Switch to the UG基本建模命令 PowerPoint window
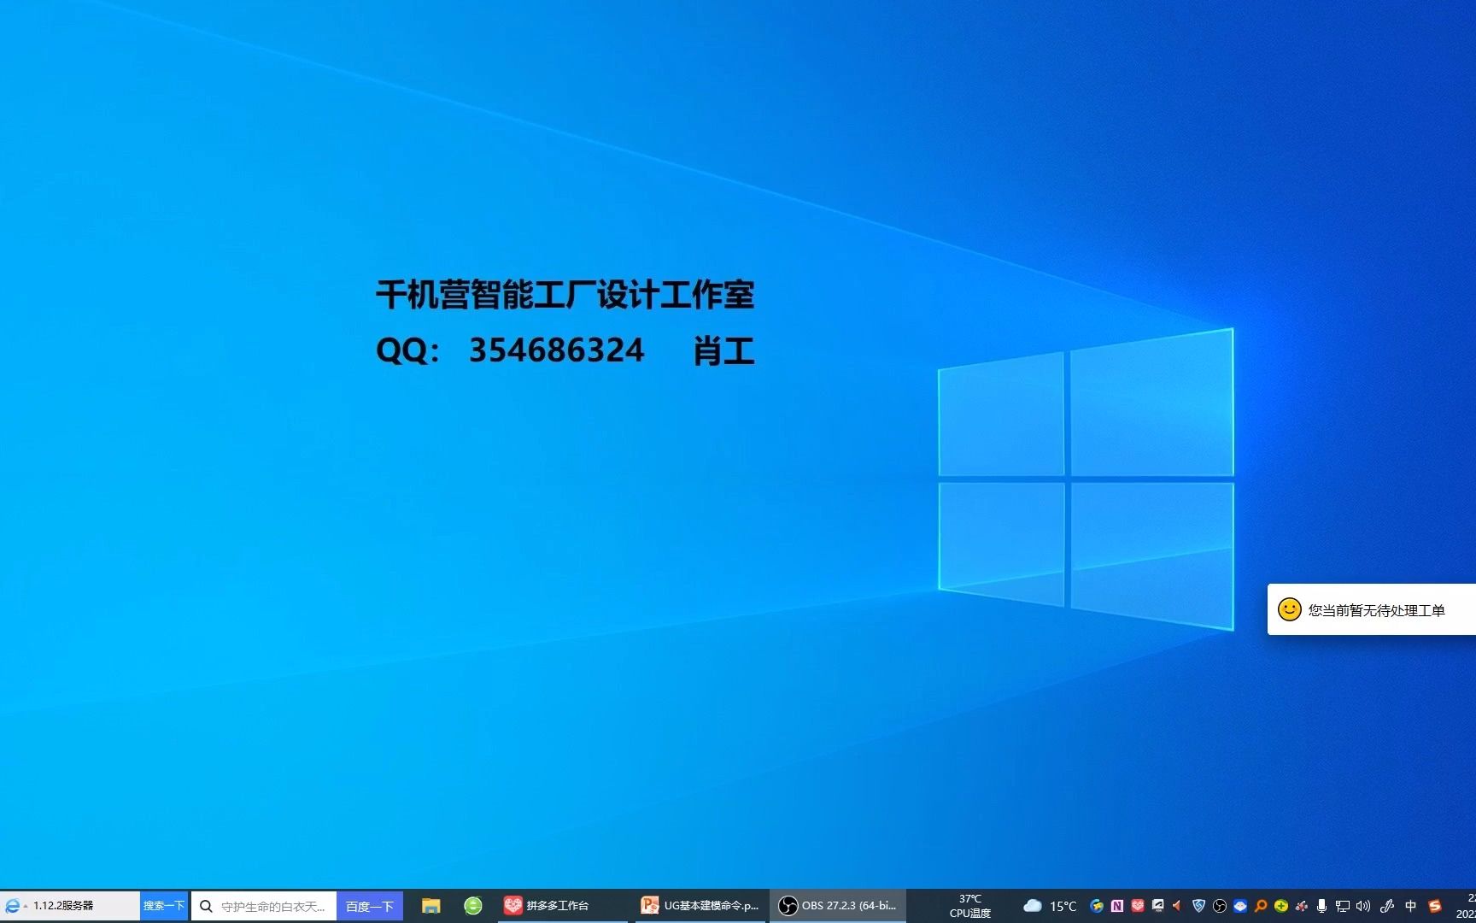1476x923 pixels. [700, 905]
